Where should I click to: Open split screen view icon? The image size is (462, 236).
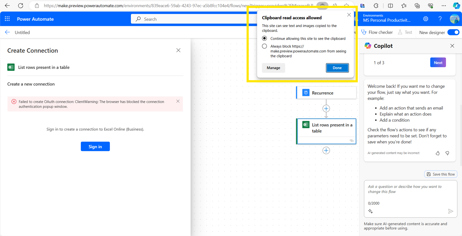coord(390,5)
